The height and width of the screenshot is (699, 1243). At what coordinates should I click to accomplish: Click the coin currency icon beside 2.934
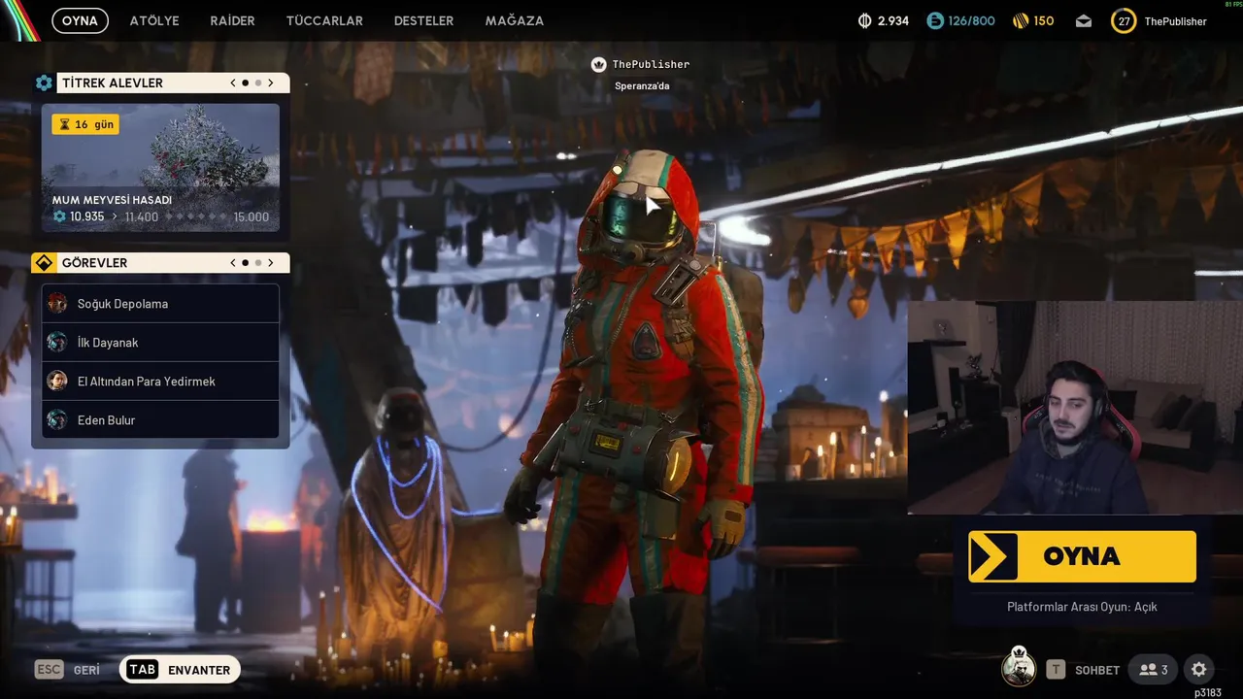coord(865,20)
